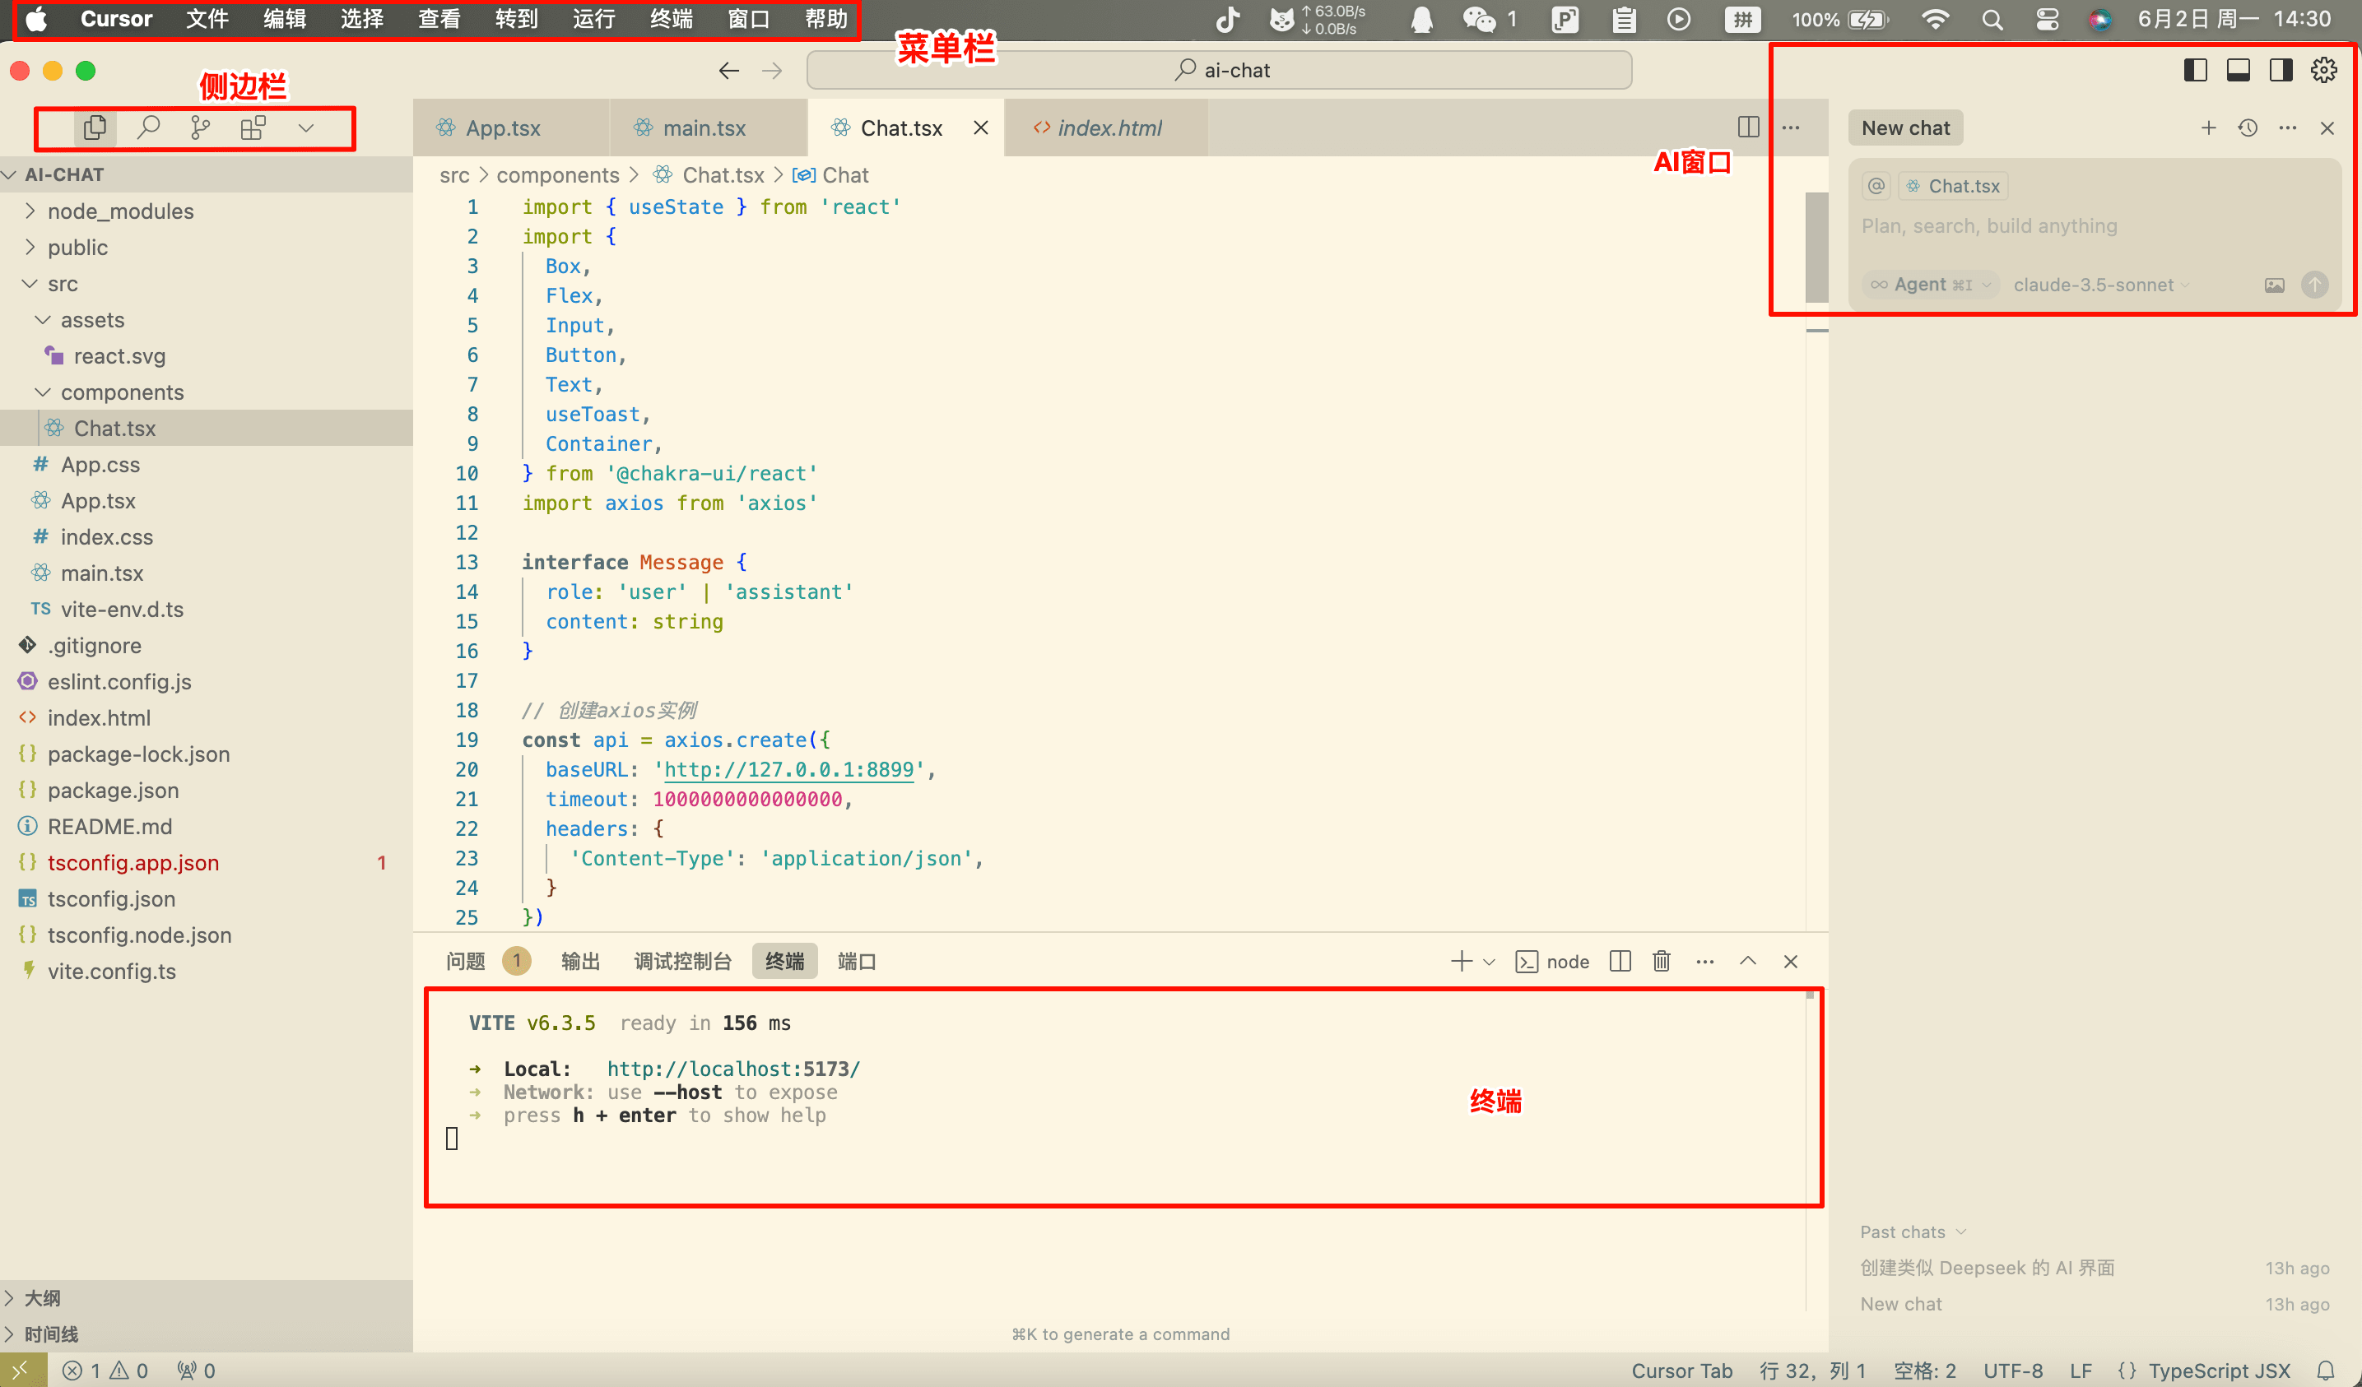Kill terminal with the trash icon
The width and height of the screenshot is (2362, 1387).
point(1662,962)
